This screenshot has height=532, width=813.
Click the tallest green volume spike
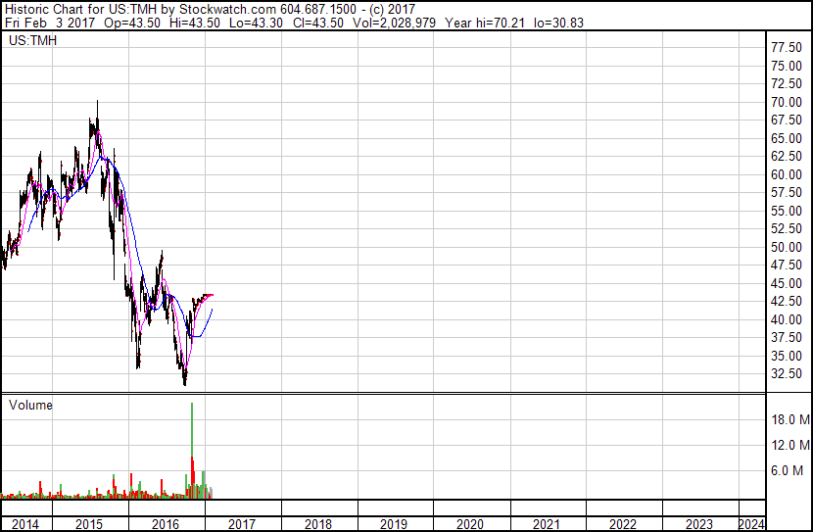click(x=192, y=430)
